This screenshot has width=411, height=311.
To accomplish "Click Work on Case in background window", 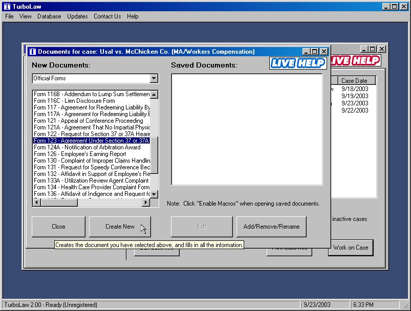I will pos(351,248).
